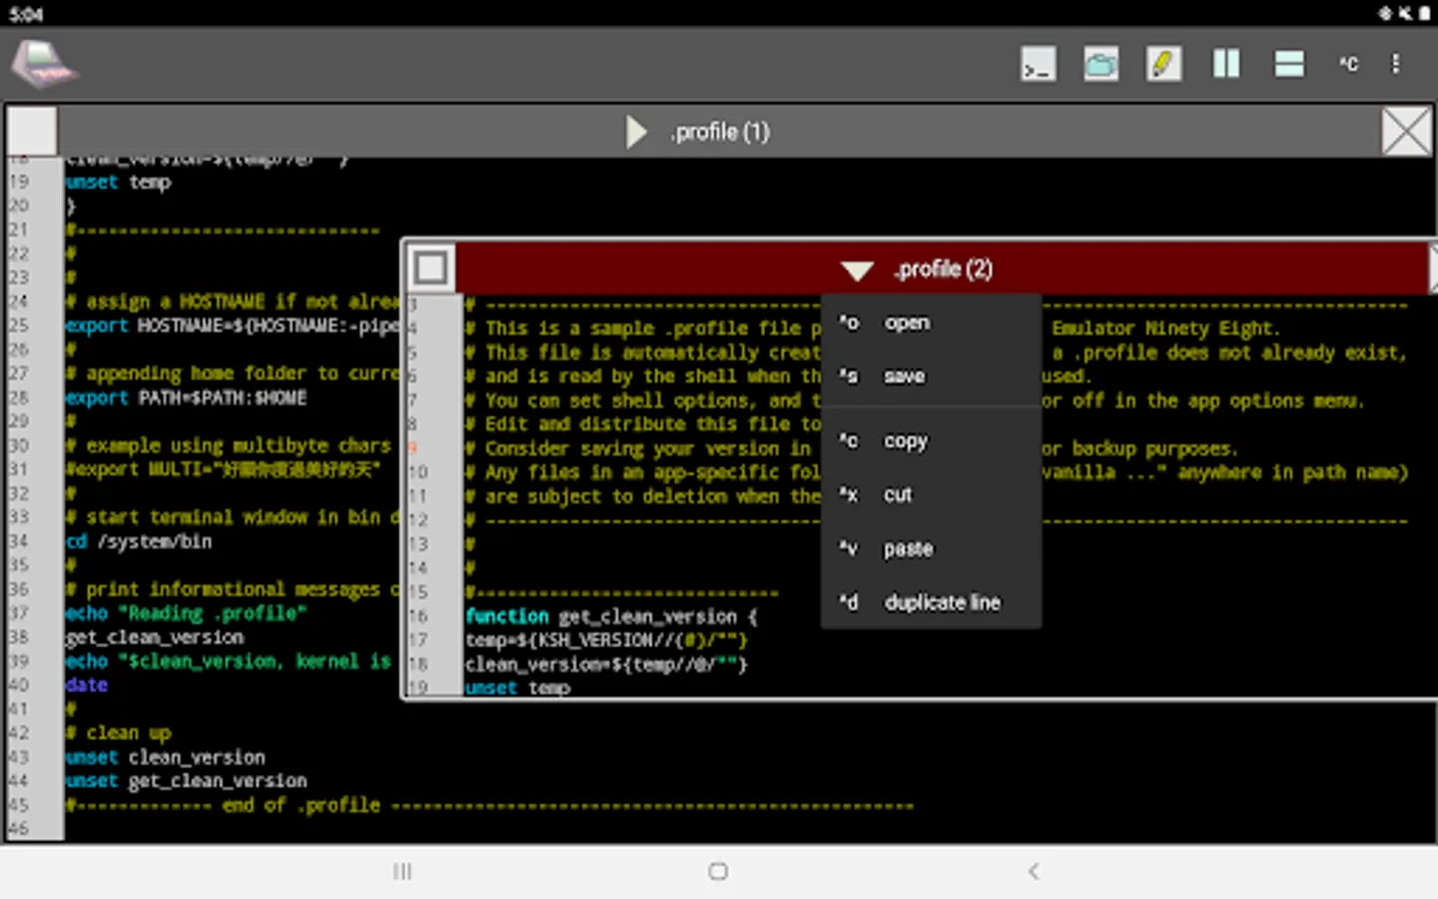
Task: Open a new terminal prompt window
Action: coord(1038,65)
